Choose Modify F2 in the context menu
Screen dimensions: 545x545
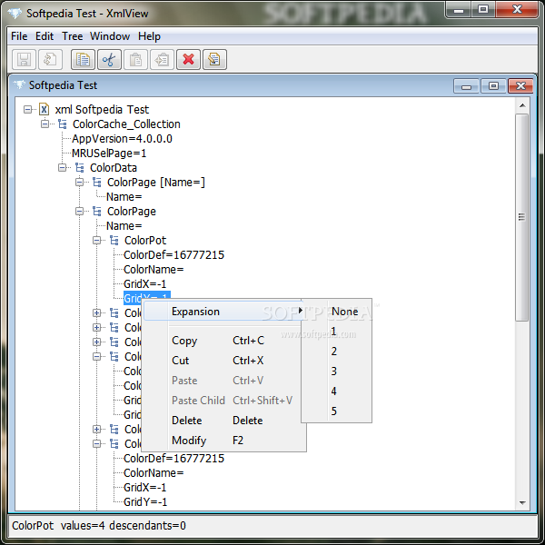[x=223, y=441]
